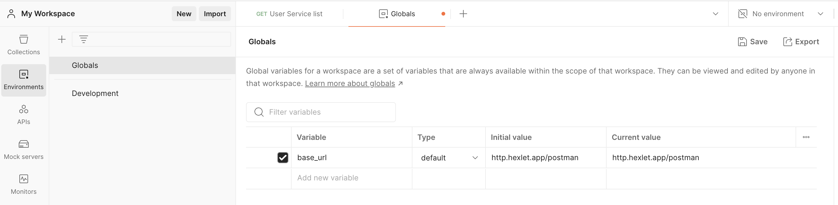This screenshot has width=838, height=205.
Task: Uncheck the base_url variable checkbox
Action: pos(282,158)
